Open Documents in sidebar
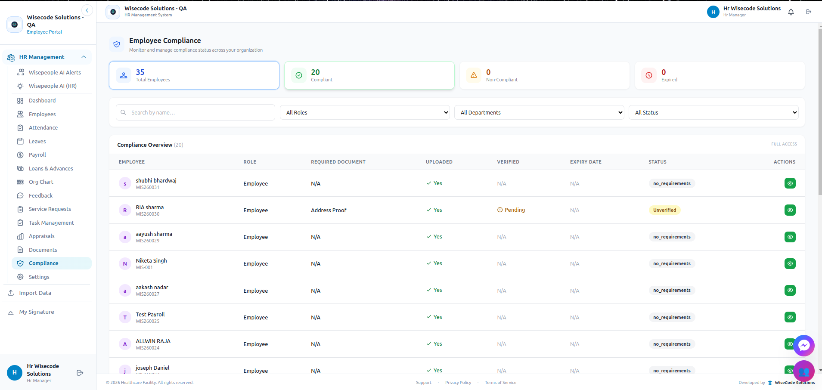 tap(52, 250)
